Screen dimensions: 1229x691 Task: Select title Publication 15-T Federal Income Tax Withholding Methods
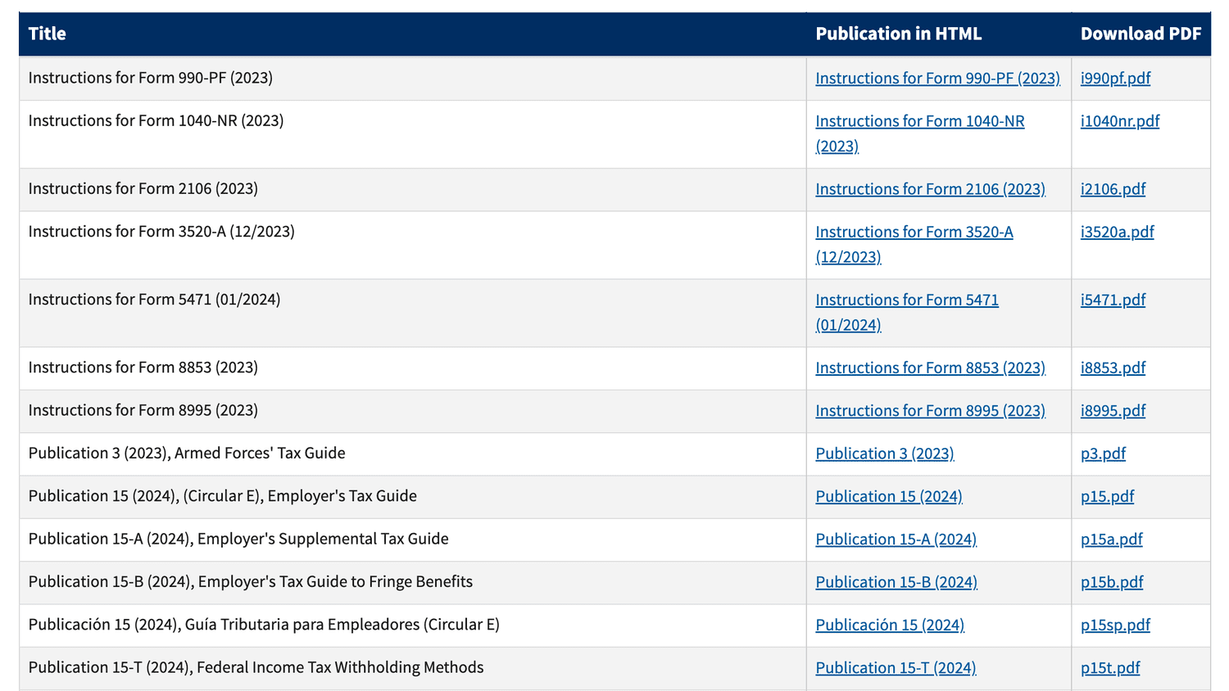pyautogui.click(x=256, y=668)
